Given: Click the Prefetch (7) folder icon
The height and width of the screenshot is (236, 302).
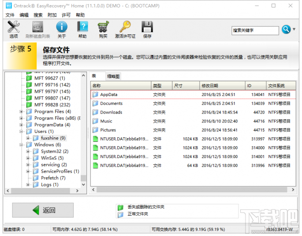Looking at the screenshot, I should (x=36, y=178).
